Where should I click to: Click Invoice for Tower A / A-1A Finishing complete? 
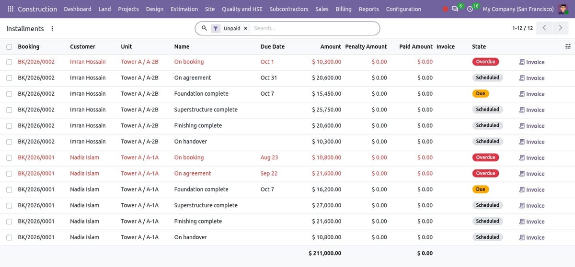click(532, 222)
